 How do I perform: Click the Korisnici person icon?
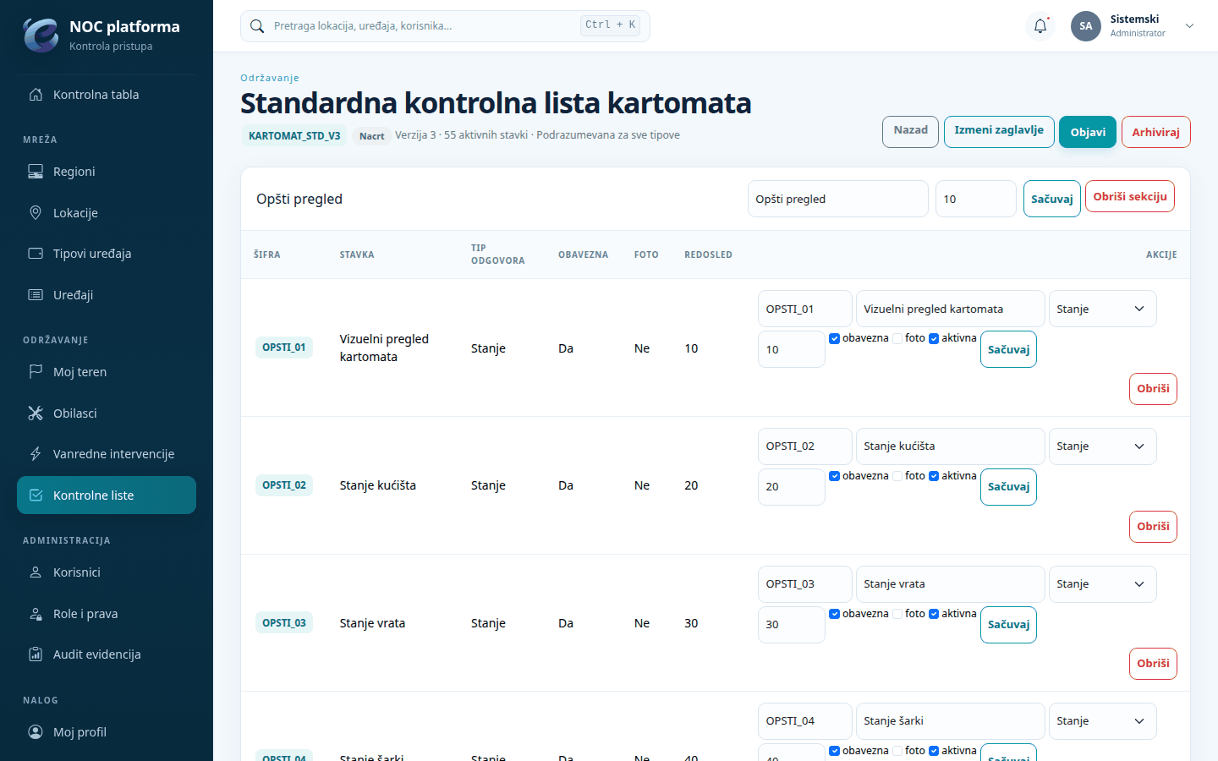coord(36,572)
